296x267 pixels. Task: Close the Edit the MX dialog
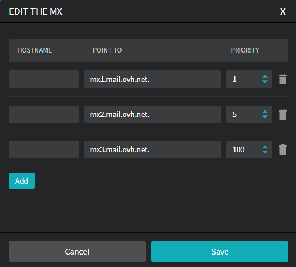pyautogui.click(x=283, y=12)
